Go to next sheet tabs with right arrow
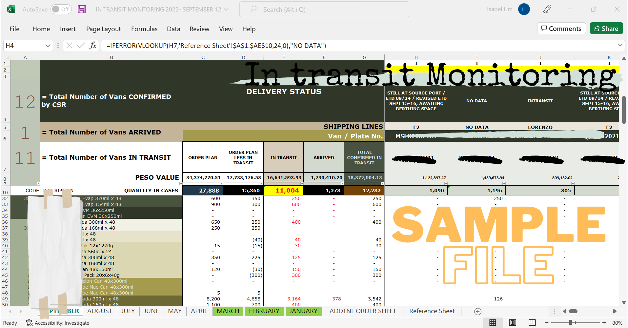This screenshot has height=328, width=628. (x=21, y=311)
